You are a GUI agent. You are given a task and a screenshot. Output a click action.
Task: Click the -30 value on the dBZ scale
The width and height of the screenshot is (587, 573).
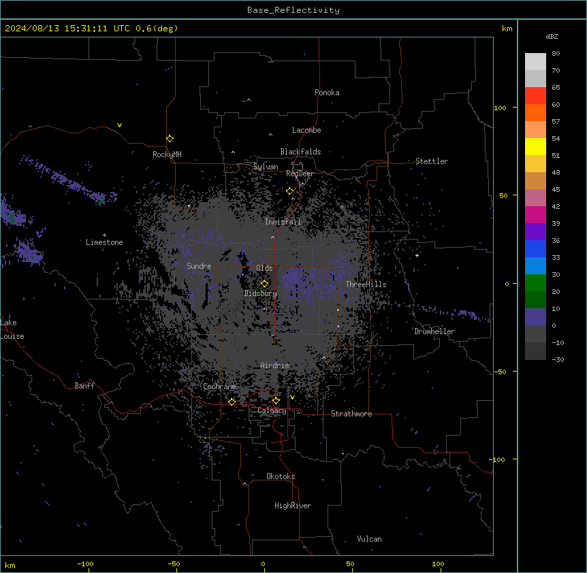click(x=558, y=359)
